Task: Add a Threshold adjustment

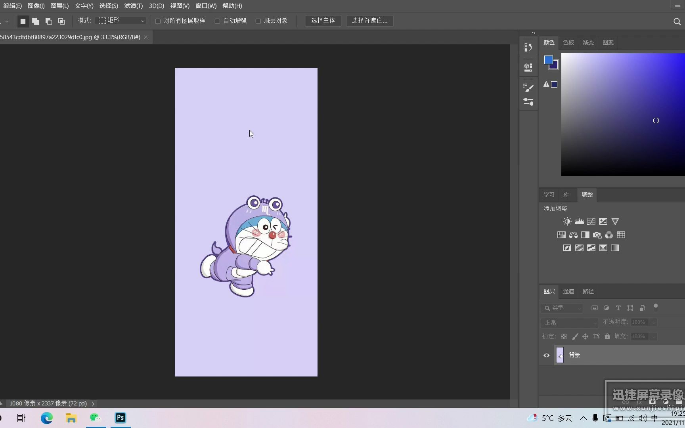Action: (591, 248)
